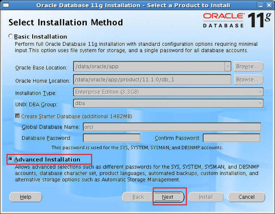Screen dimensions: 275x214
Task: Click the Basic Installation description paragraph
Action: (x=136, y=47)
